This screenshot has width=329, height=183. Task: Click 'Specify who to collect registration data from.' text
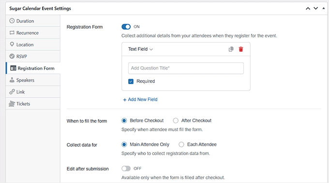tap(165, 154)
